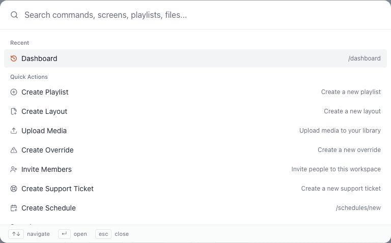The width and height of the screenshot is (391, 243).
Task: Click the return key open hint
Action: [64, 234]
